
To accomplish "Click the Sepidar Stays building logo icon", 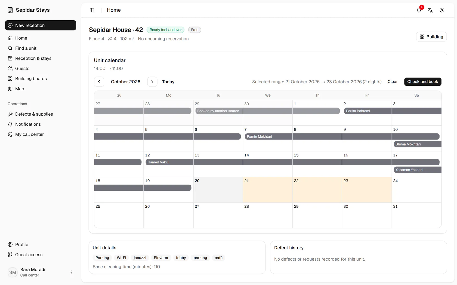I will pos(10,10).
